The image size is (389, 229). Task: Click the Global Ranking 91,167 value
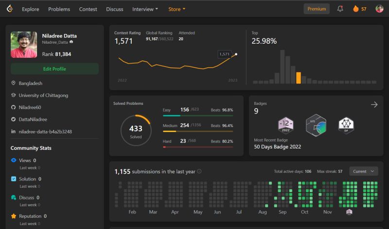pos(152,39)
